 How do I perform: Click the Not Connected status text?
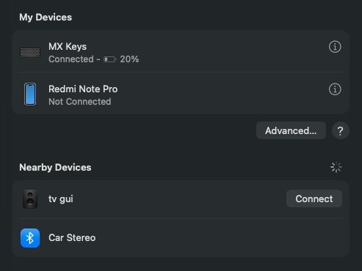pyautogui.click(x=80, y=102)
